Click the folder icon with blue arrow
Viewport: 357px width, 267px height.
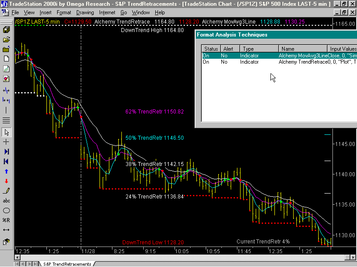coord(6,49)
